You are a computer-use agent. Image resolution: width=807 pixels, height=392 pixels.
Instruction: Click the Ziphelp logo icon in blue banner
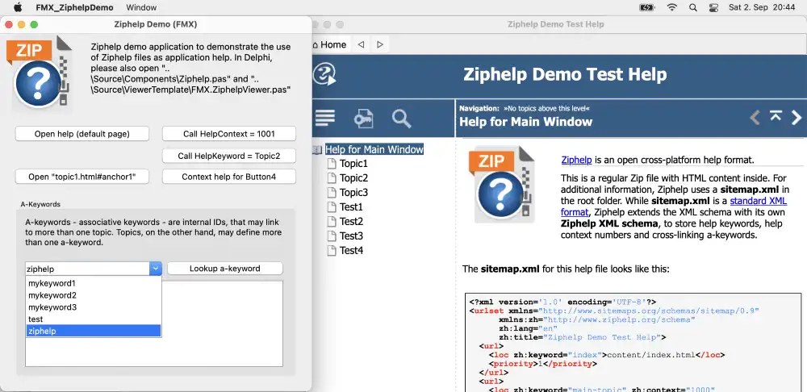(x=324, y=74)
